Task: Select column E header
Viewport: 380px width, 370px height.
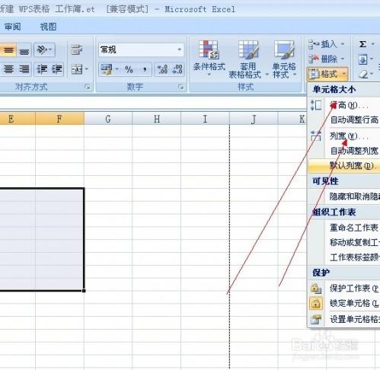Action: point(18,119)
